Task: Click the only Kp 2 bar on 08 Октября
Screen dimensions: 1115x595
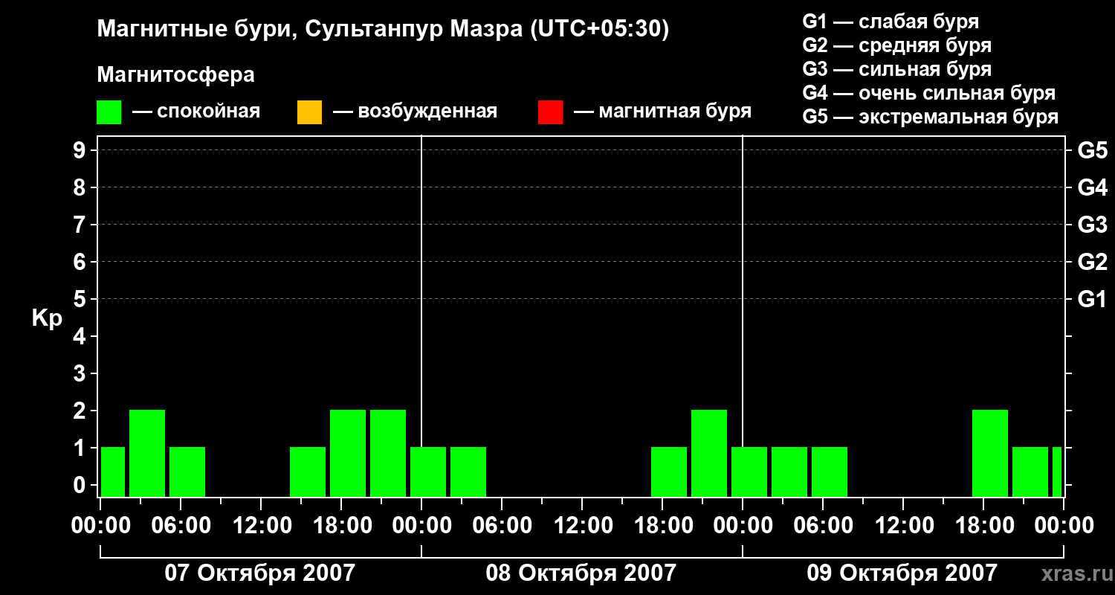Action: click(x=709, y=453)
